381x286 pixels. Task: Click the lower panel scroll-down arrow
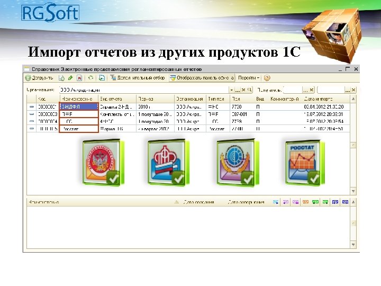353,245
